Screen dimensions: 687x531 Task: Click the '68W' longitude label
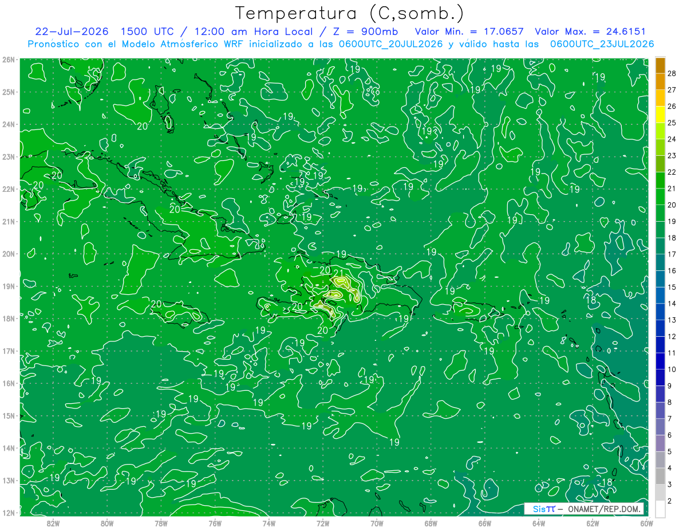click(x=431, y=523)
